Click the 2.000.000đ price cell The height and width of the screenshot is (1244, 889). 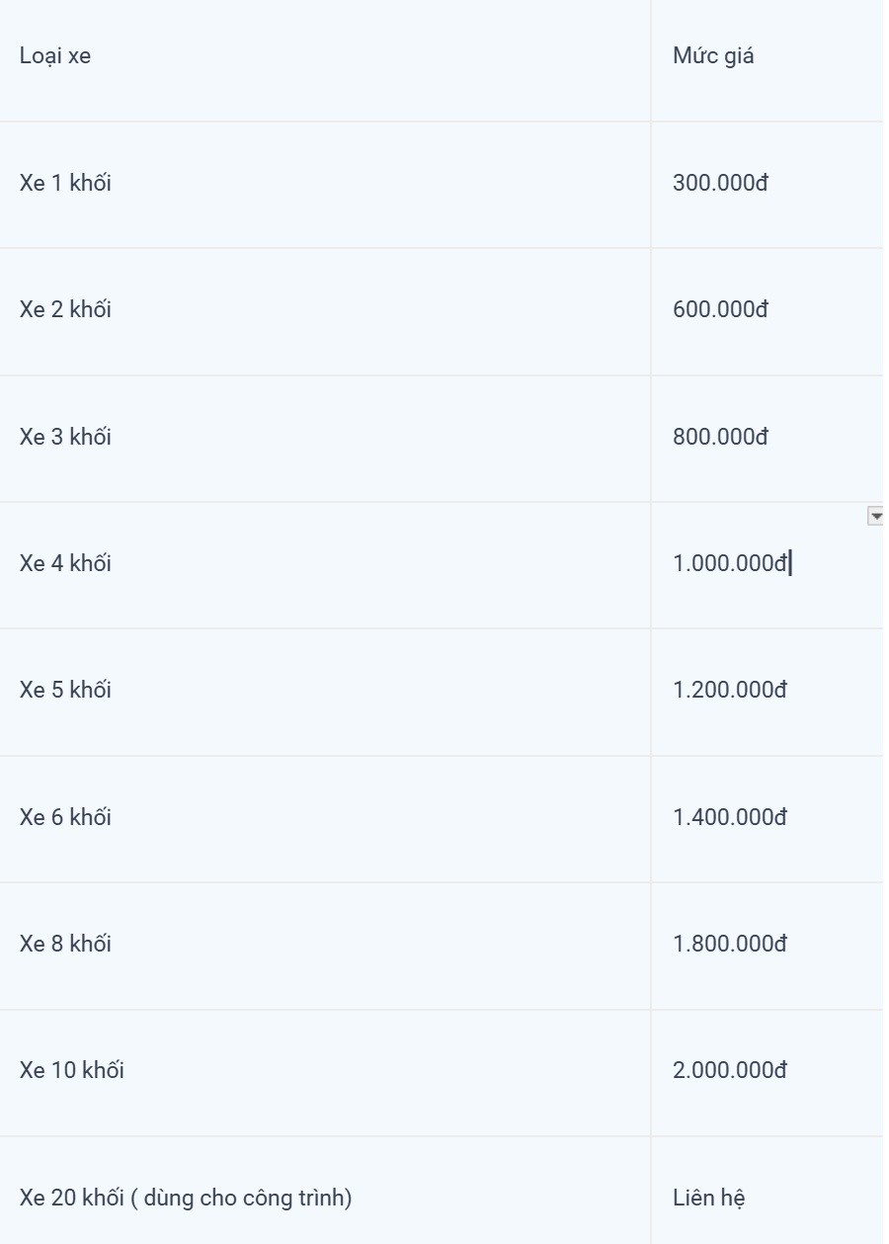coord(730,1071)
